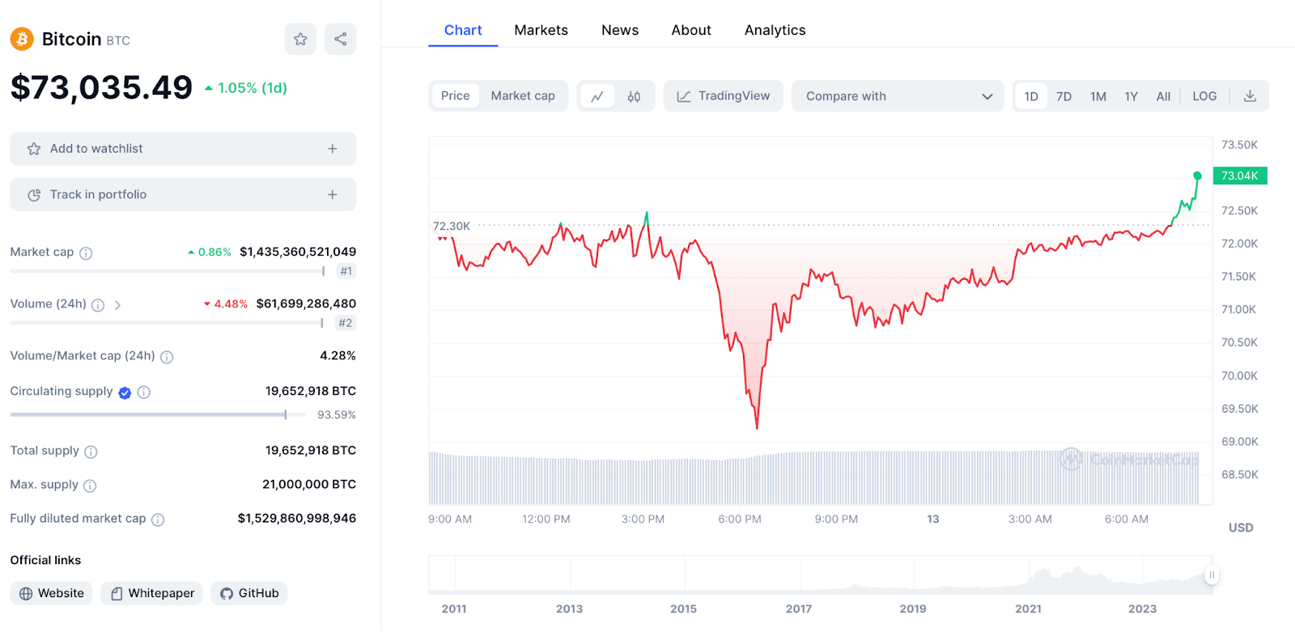The image size is (1295, 632).
Task: Open the Circulating supply info icon
Action: (144, 392)
